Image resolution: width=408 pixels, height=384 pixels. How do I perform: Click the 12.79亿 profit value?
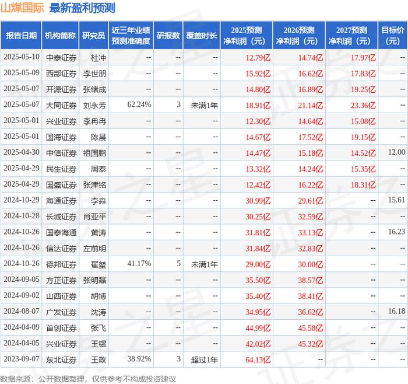tap(258, 58)
